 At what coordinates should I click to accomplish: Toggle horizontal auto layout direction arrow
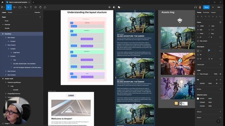point(201,51)
